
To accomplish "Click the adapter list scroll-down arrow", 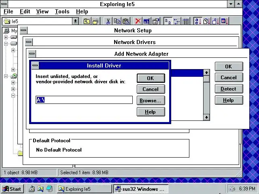I will point(206,118).
